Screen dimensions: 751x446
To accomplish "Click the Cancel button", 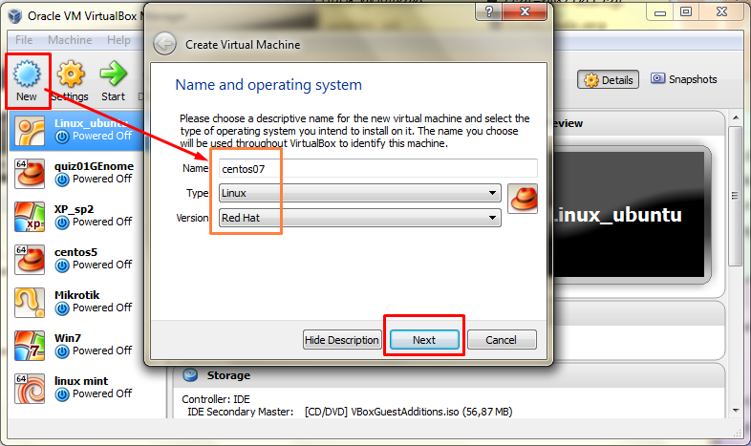I will (502, 340).
